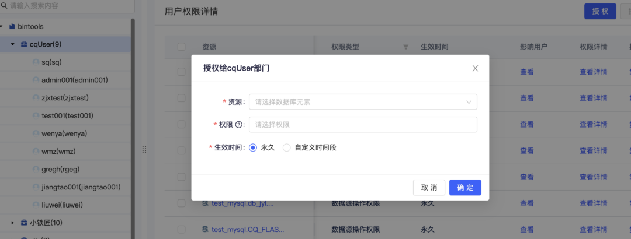Screen dimensions: 631x239
Task: Click the cqUser department icon
Action: point(24,44)
